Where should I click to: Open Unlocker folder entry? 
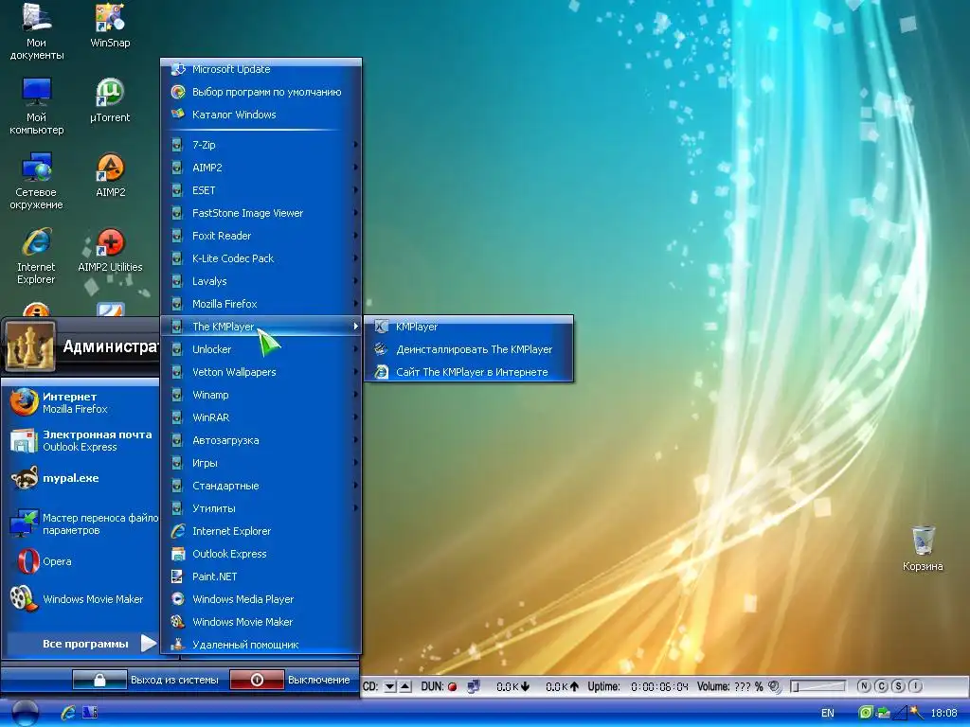pos(261,349)
